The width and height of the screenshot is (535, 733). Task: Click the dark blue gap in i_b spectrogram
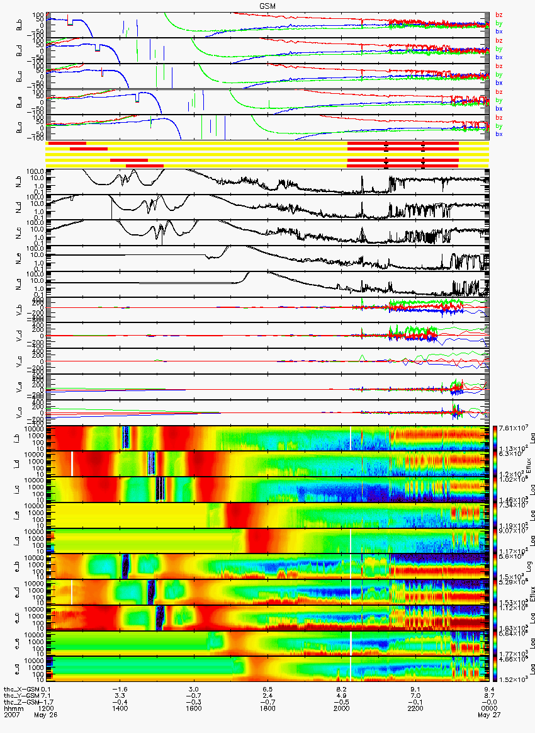[125, 438]
